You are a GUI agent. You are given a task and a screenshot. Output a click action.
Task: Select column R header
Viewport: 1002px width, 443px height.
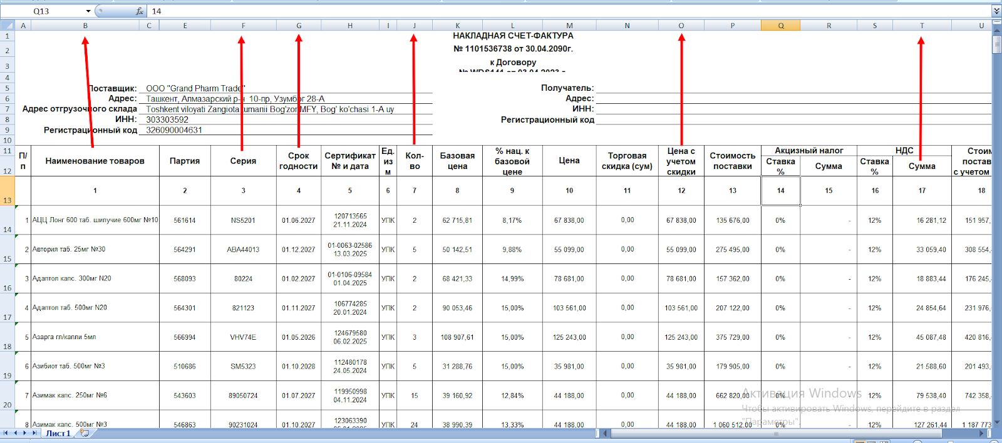click(x=829, y=26)
